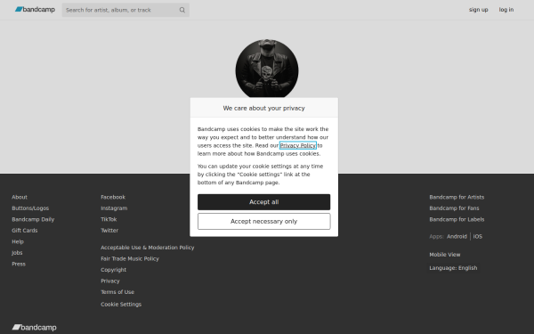This screenshot has height=334, width=534.
Task: Open Acceptable Use & Moderation Policy
Action: [x=148, y=248]
